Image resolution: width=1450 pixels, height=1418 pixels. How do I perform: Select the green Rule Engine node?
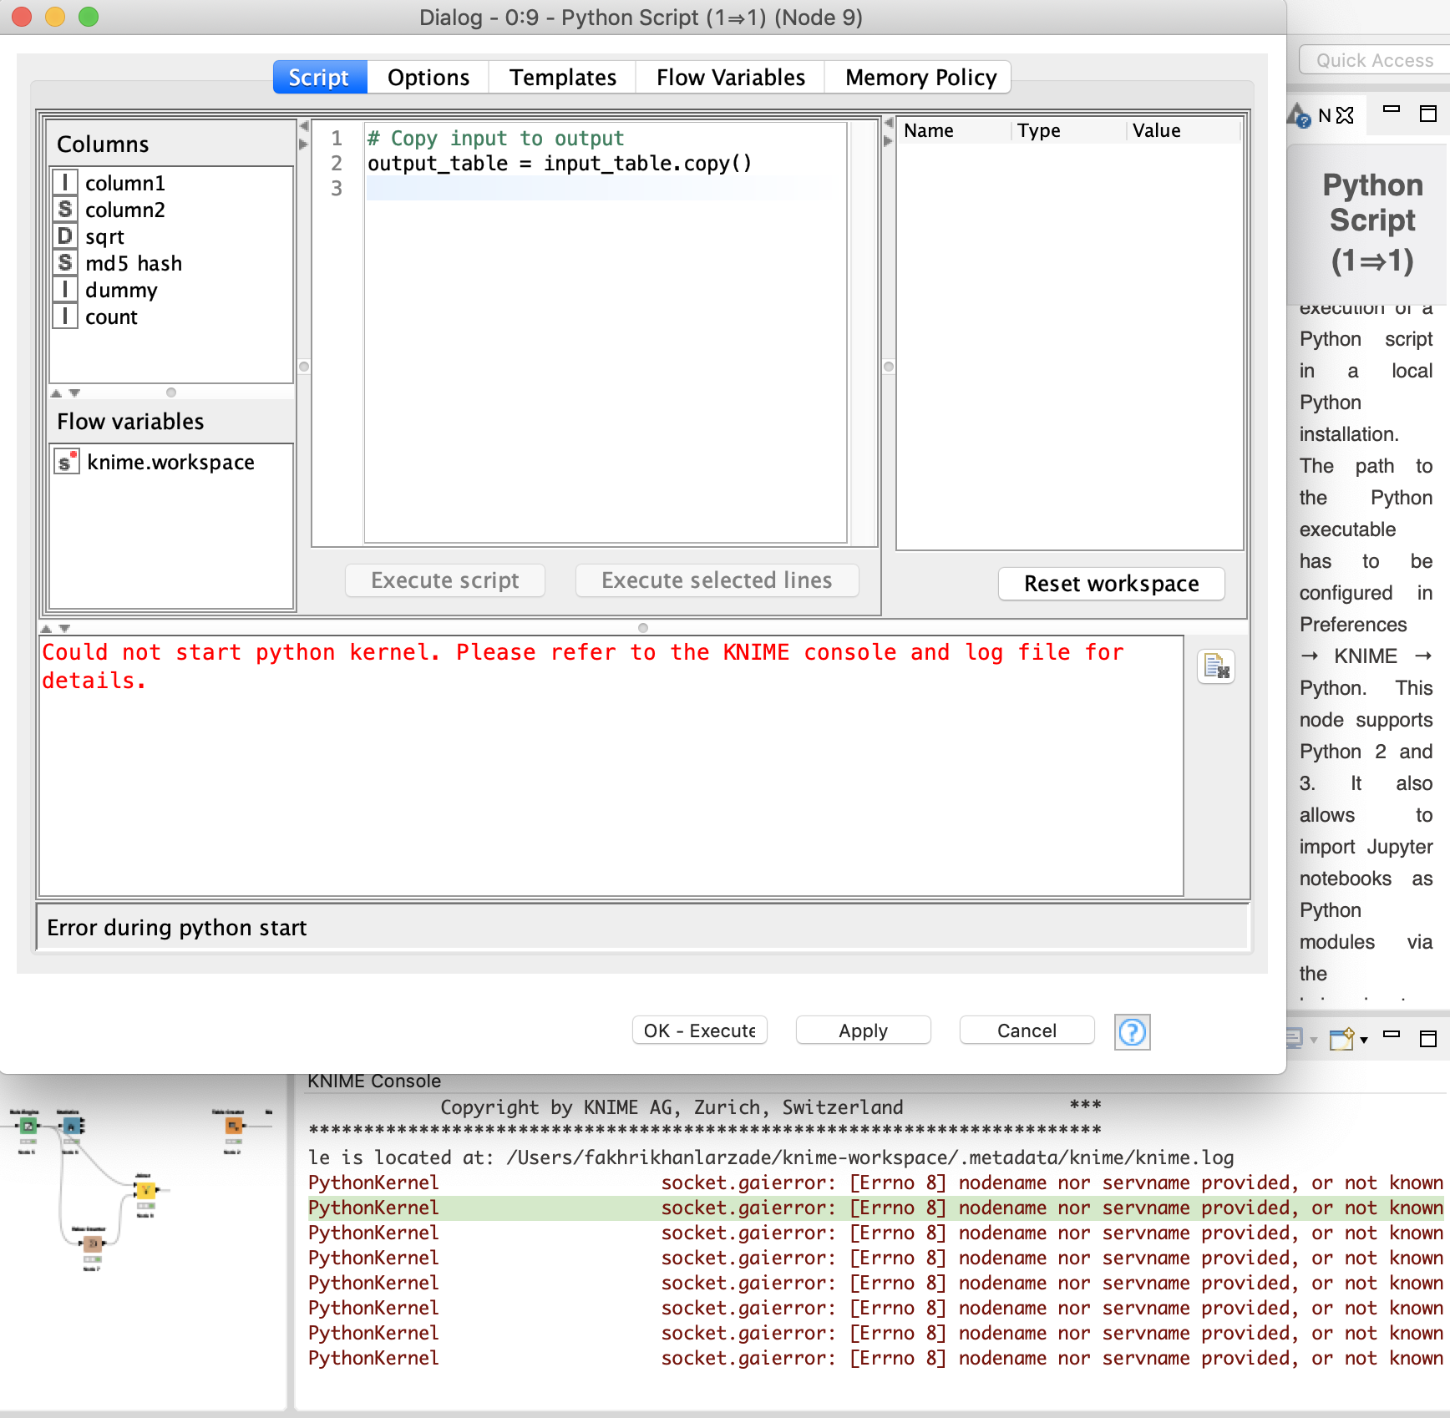(28, 1127)
